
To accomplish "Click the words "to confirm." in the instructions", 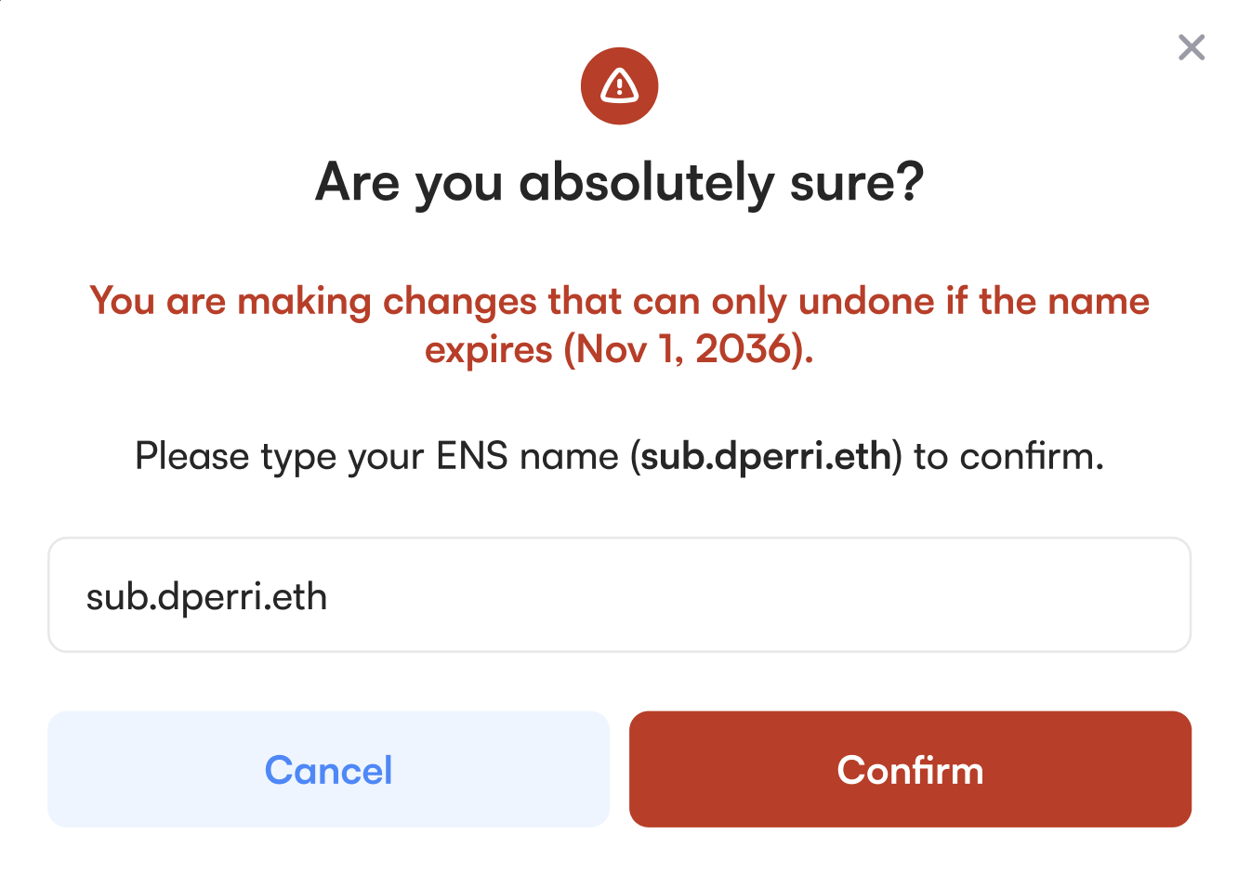I will 1008,457.
